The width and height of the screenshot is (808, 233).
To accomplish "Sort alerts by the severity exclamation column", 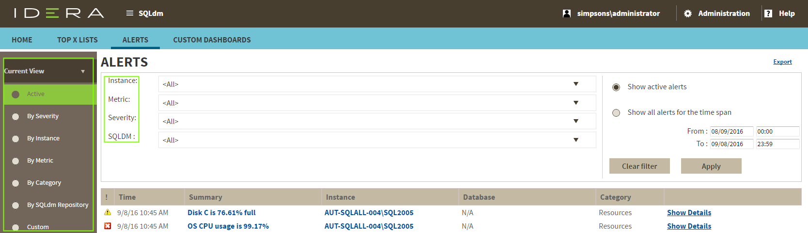I will tap(107, 197).
